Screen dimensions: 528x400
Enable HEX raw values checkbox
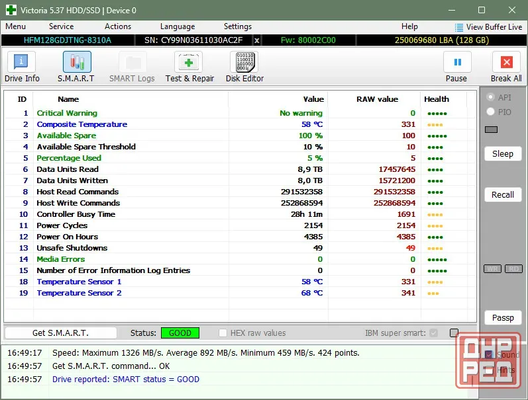point(223,333)
